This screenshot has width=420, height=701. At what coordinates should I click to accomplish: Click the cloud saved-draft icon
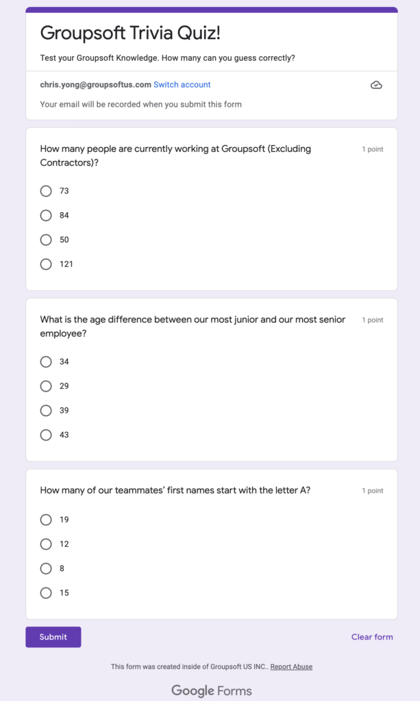376,85
